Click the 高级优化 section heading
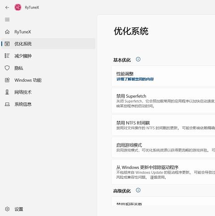The image size is (215, 216). [122, 191]
